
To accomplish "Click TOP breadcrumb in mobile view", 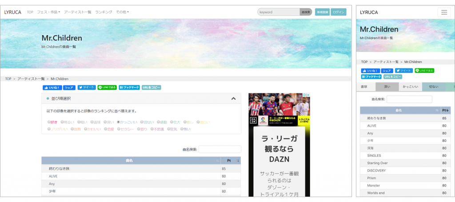I will point(364,62).
